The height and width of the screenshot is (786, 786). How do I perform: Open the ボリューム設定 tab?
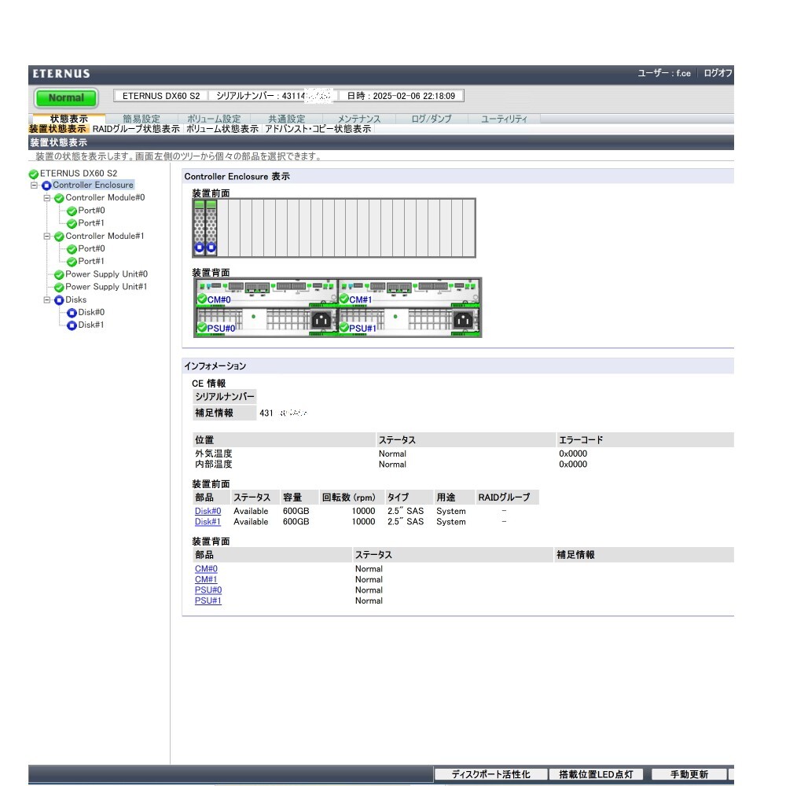[x=214, y=119]
